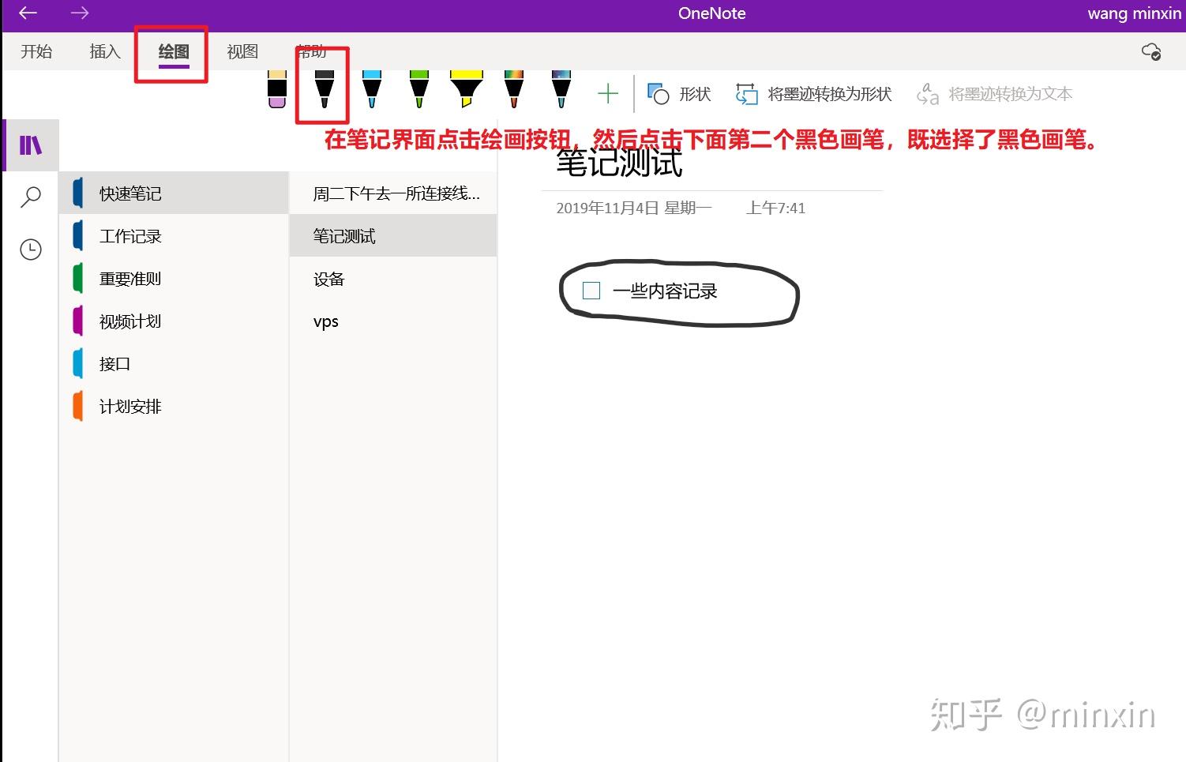Image resolution: width=1186 pixels, height=762 pixels.
Task: Pick the blue pen from the pen tray
Action: 370,89
